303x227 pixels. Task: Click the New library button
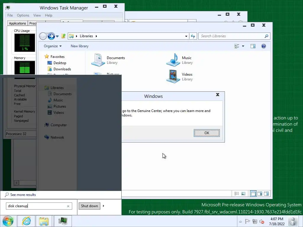click(x=80, y=46)
